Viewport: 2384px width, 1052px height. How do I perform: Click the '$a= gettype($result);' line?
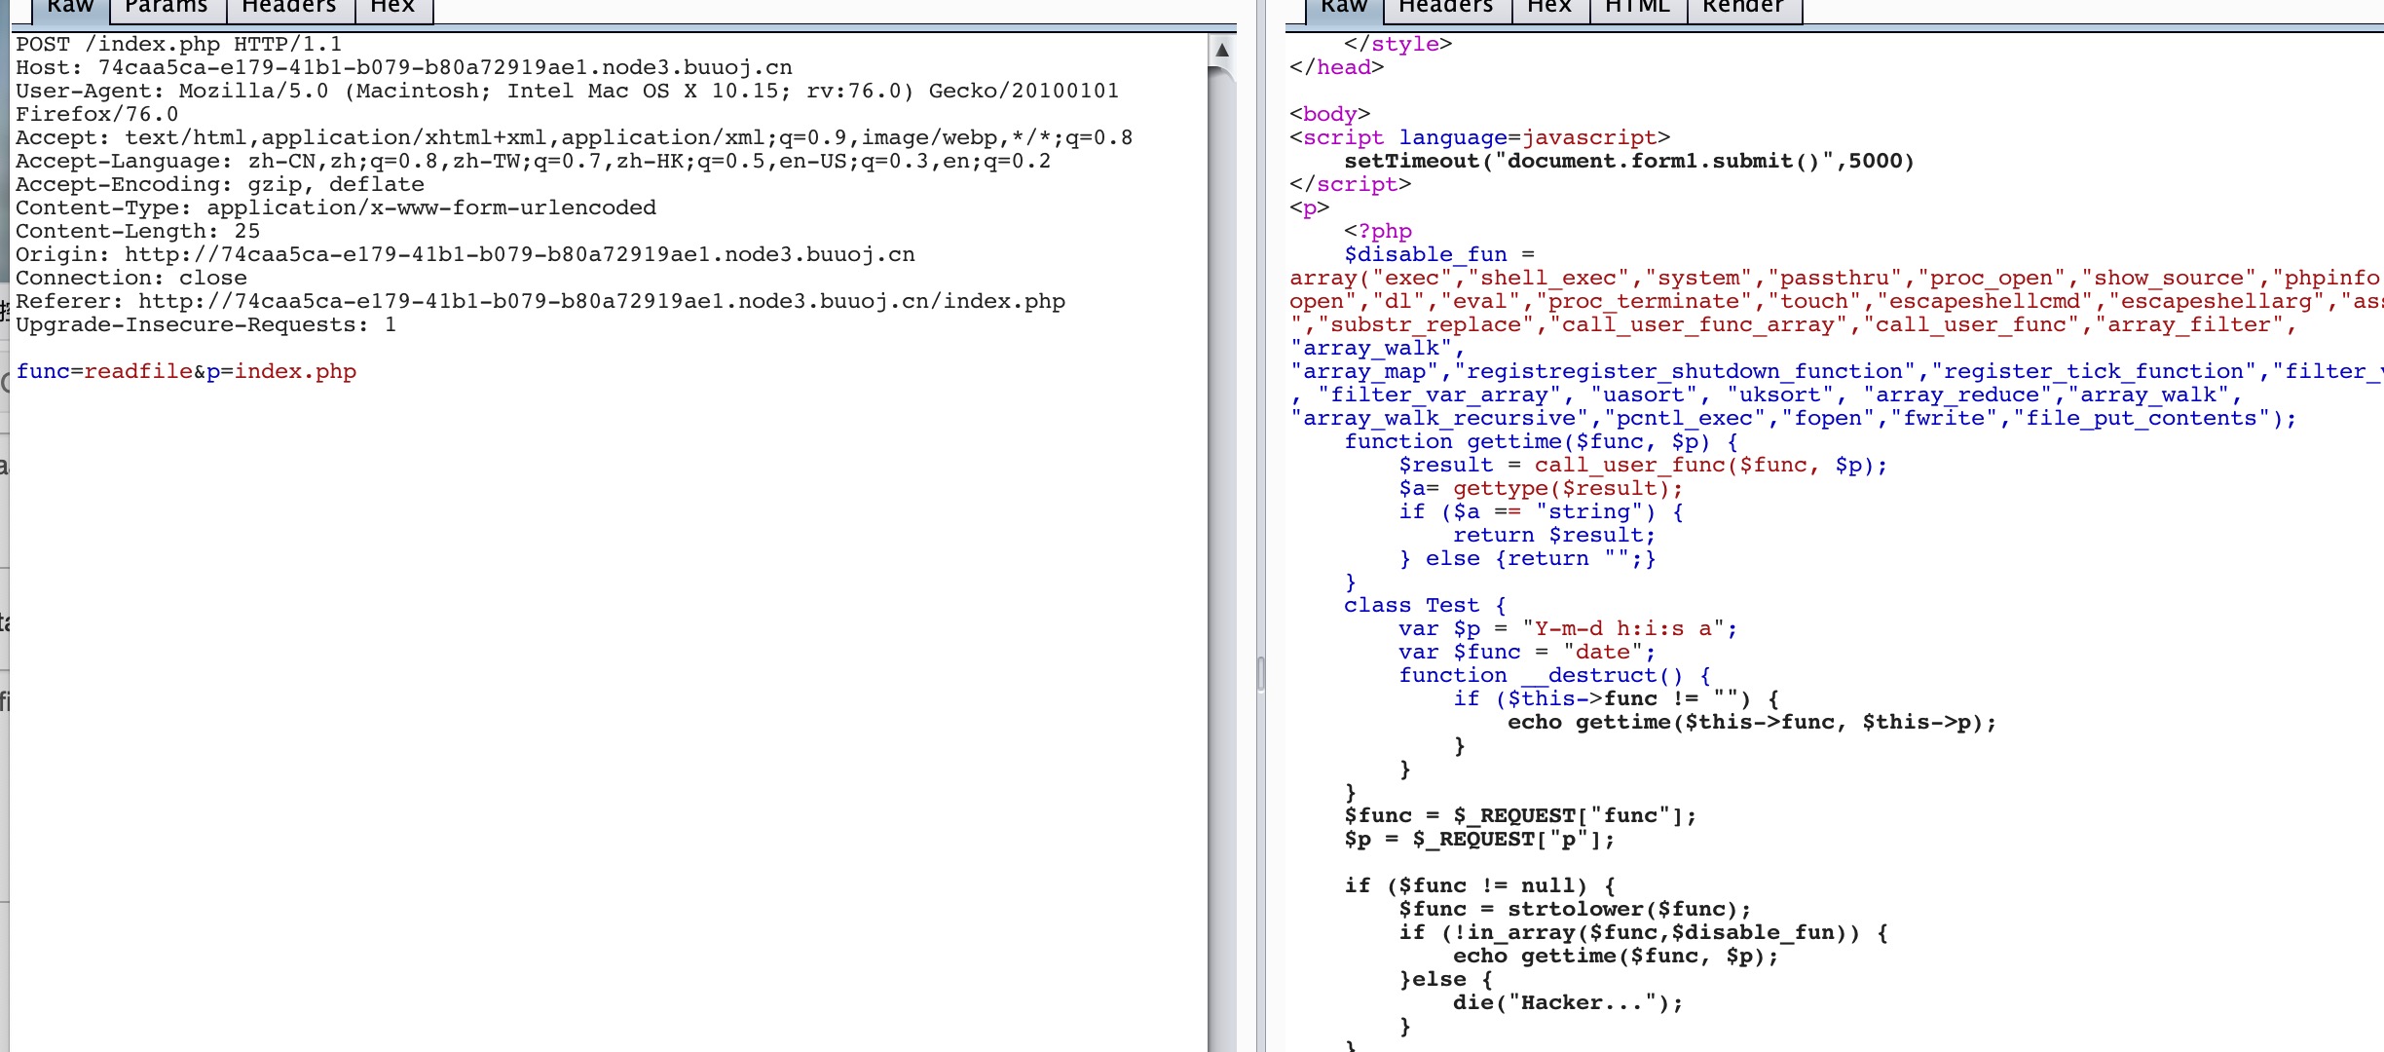1542,489
